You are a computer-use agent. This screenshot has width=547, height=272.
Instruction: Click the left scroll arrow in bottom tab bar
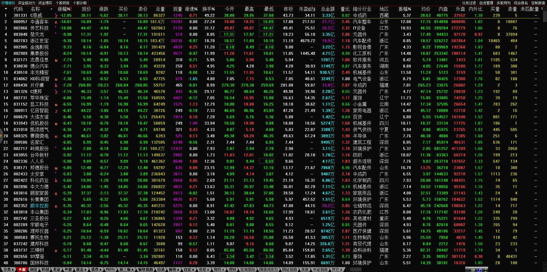click(348, 269)
